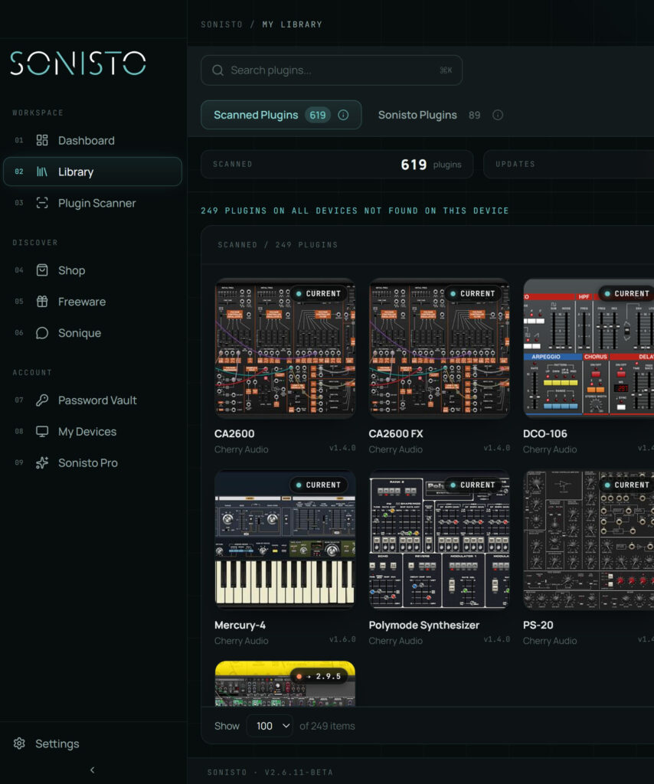Open the My Devices page
Viewport: 654px width, 784px height.
point(93,432)
